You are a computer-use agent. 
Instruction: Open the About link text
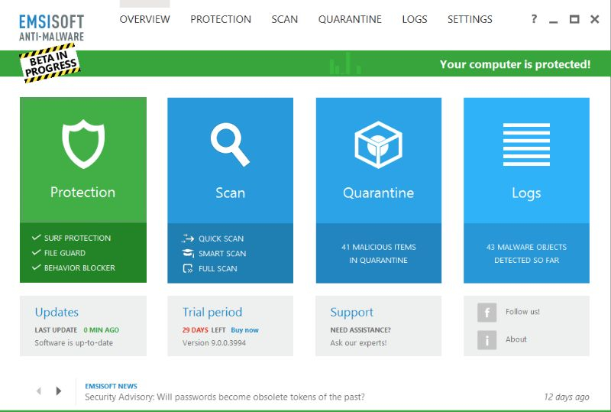pos(516,339)
